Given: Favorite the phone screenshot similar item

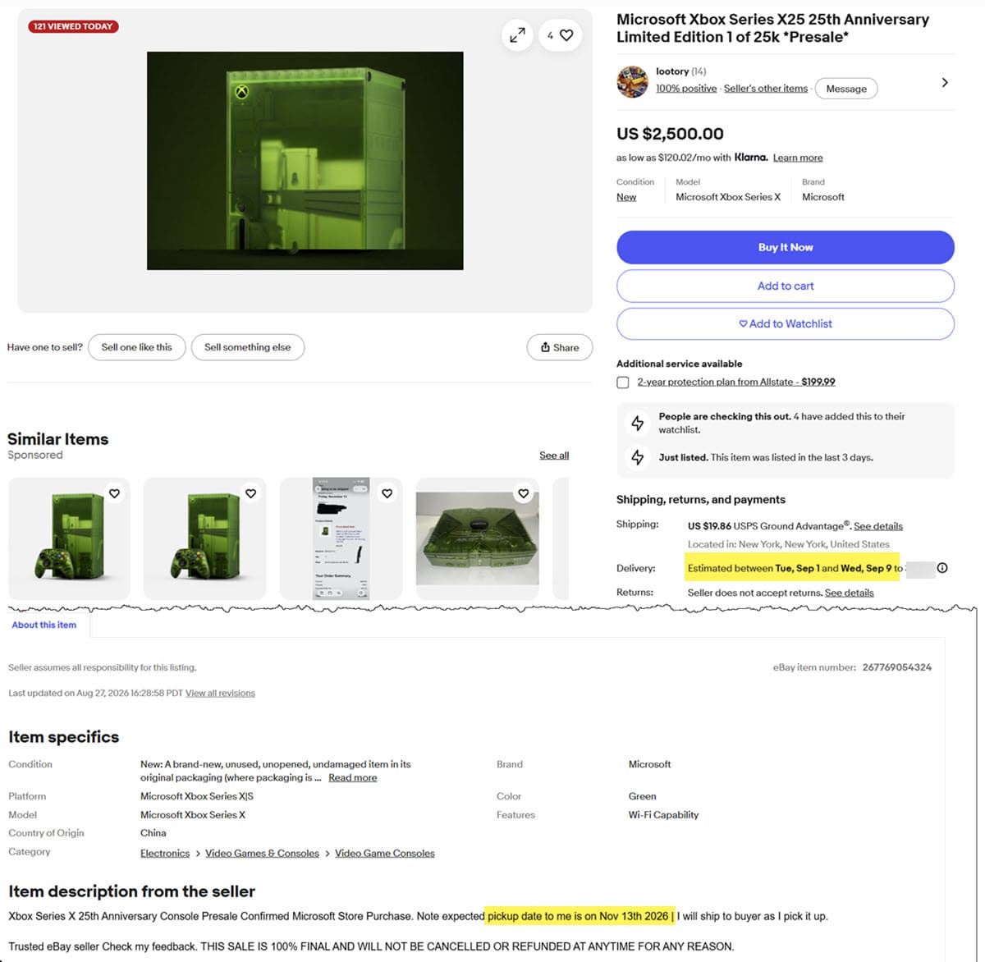Looking at the screenshot, I should tap(387, 493).
